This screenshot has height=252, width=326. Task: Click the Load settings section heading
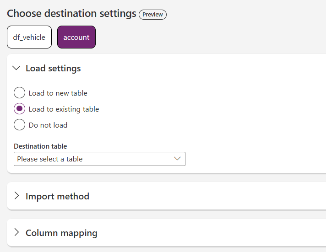point(53,68)
